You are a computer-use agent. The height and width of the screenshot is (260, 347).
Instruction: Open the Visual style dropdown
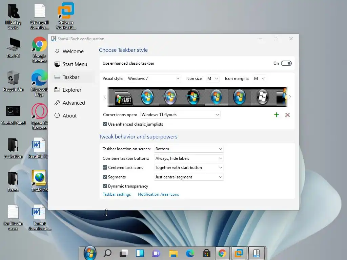click(x=154, y=79)
